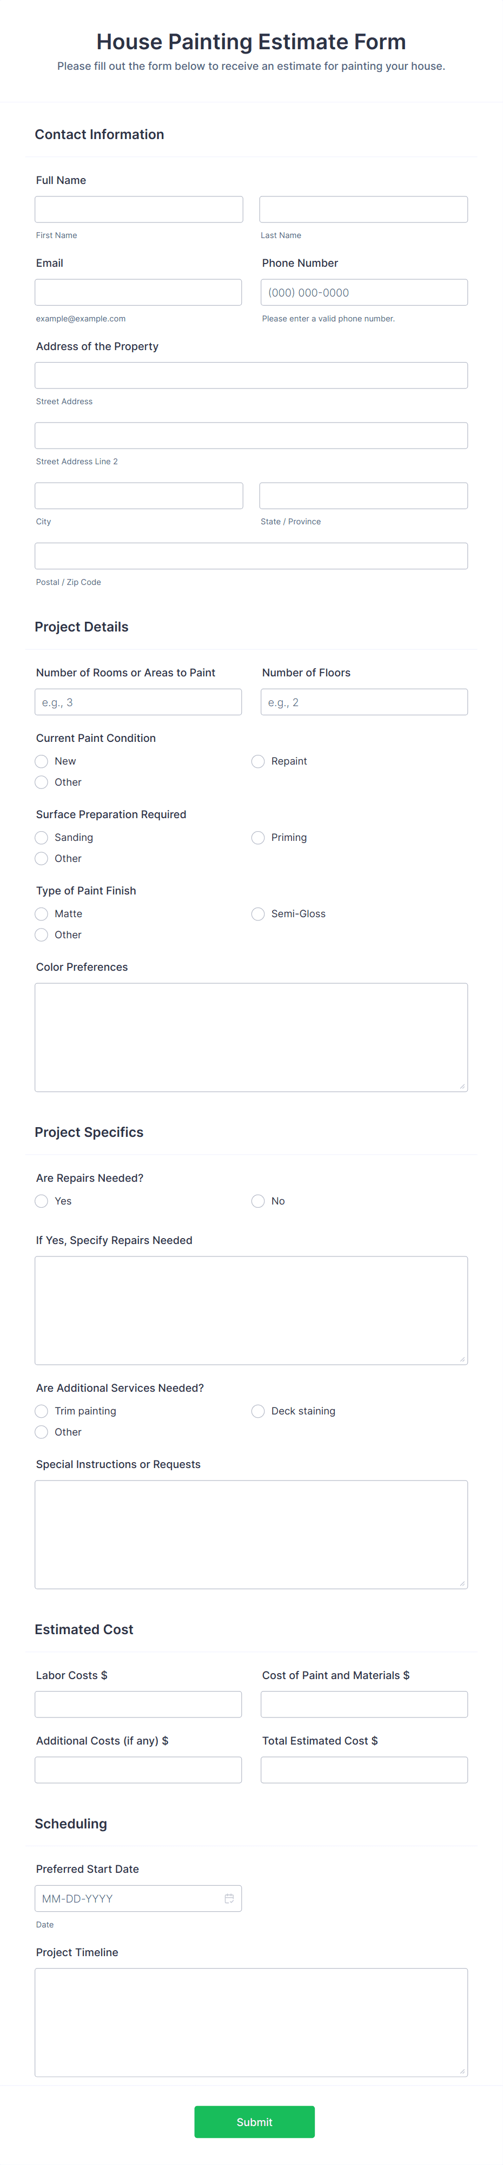Click the Labor Costs input field
The image size is (503, 2165).
click(138, 1703)
